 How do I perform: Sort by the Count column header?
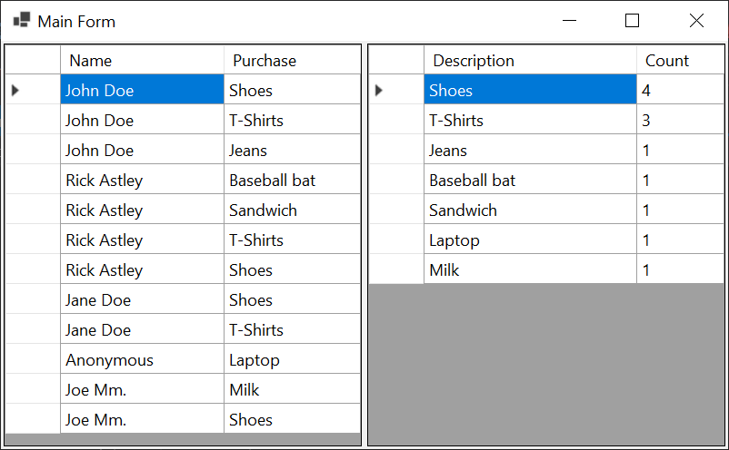click(680, 60)
